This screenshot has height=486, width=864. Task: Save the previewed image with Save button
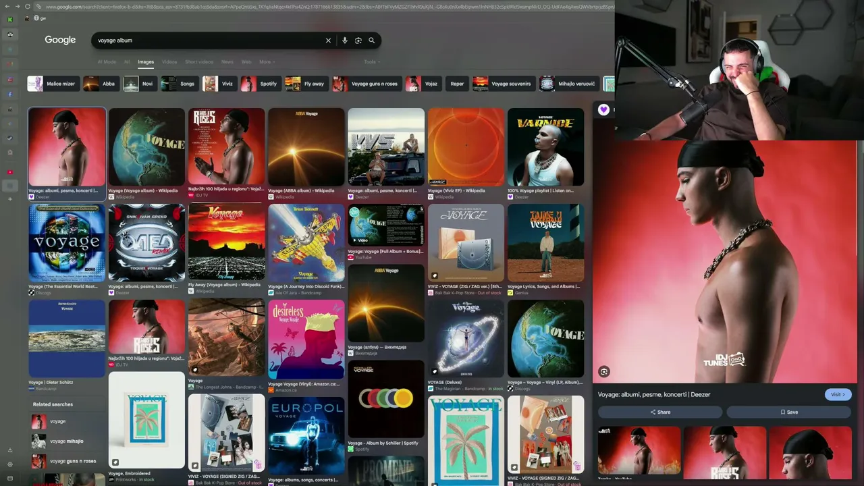789,412
